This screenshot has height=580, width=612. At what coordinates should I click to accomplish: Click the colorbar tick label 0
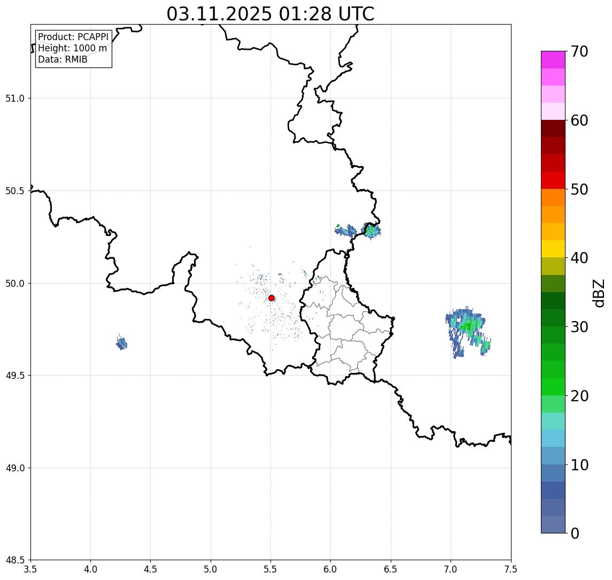tap(575, 533)
